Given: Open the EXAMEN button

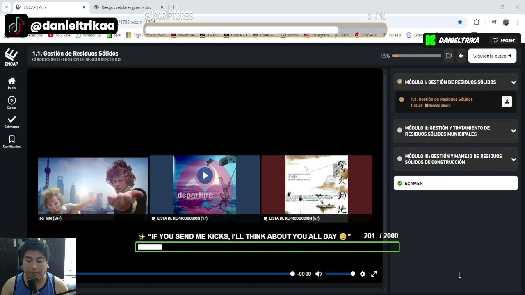Looking at the screenshot, I should pos(456,183).
